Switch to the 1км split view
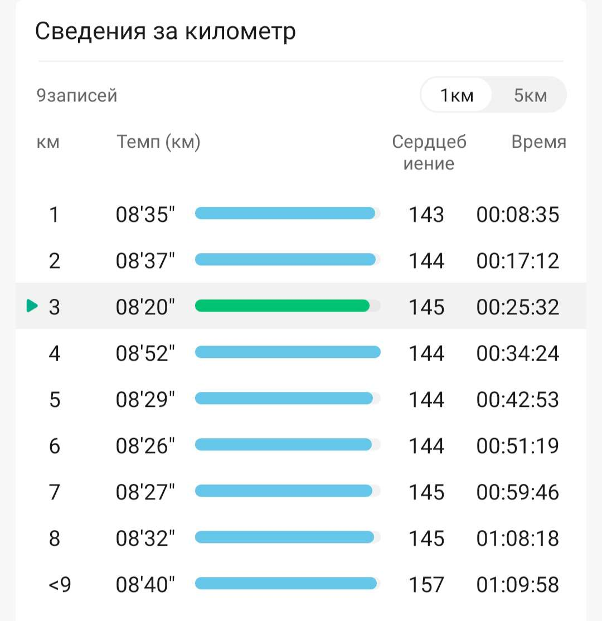The width and height of the screenshot is (602, 621). (x=457, y=95)
